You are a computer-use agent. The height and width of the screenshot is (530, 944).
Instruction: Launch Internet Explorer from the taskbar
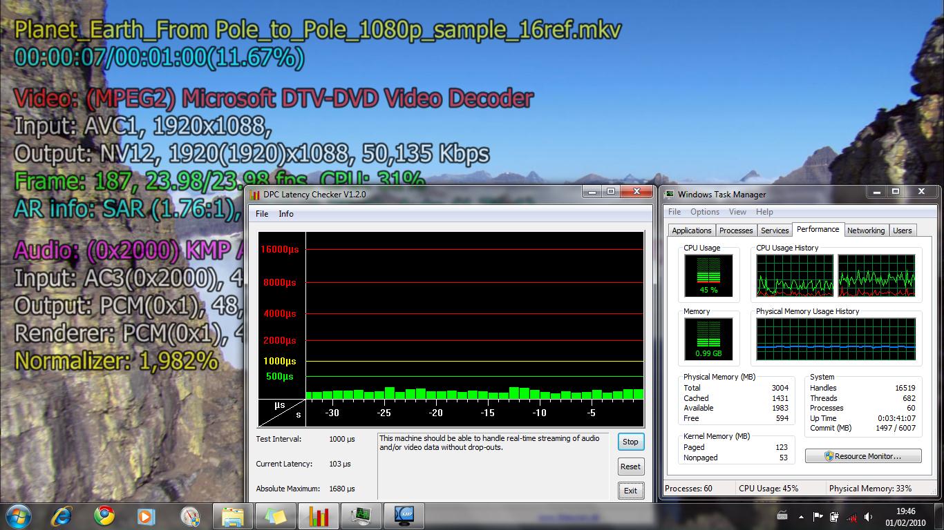(x=62, y=516)
